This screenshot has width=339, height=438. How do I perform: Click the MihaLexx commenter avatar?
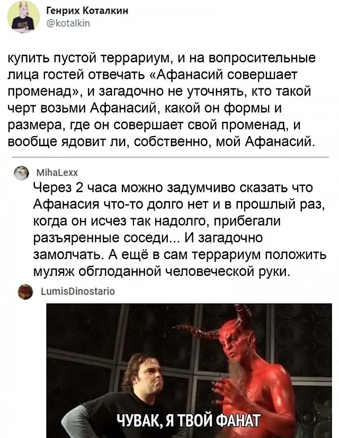(x=22, y=173)
